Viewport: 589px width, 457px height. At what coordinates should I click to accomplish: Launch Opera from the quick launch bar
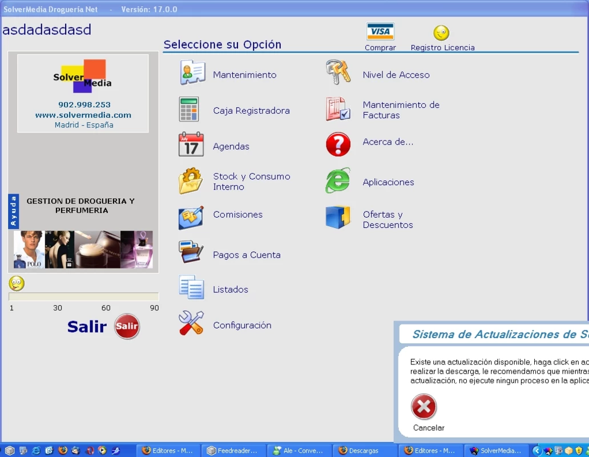point(90,450)
